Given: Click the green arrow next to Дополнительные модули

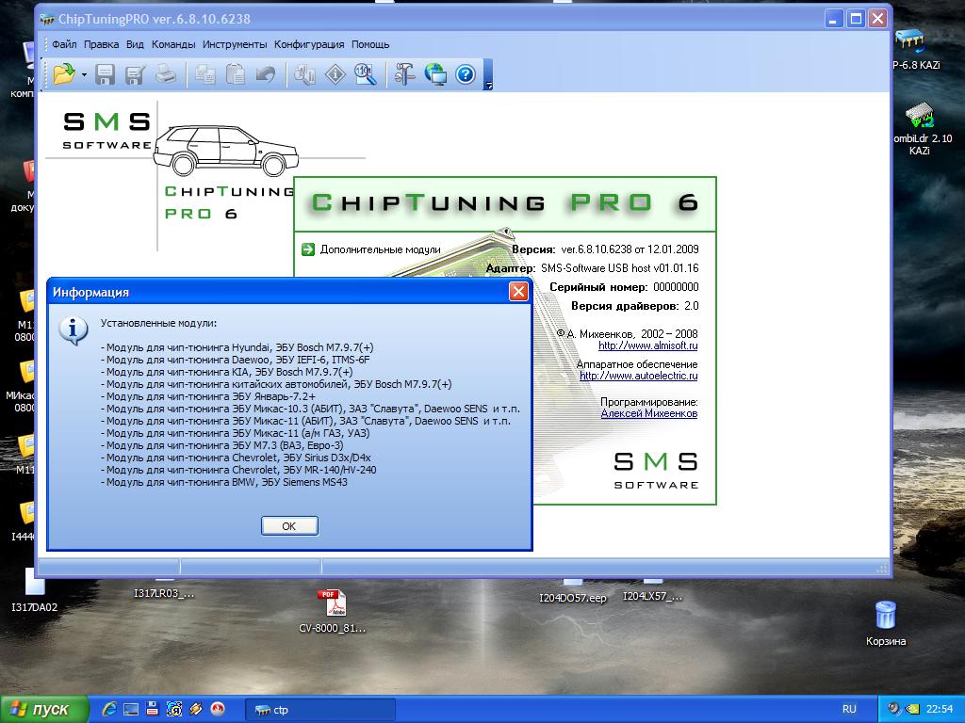Looking at the screenshot, I should pyautogui.click(x=308, y=249).
